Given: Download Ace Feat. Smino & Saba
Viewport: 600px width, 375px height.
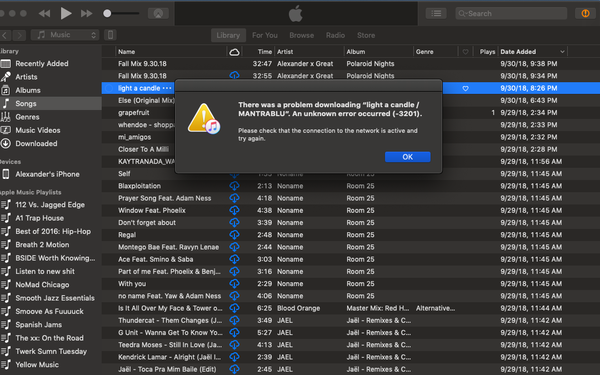Looking at the screenshot, I should point(234,259).
